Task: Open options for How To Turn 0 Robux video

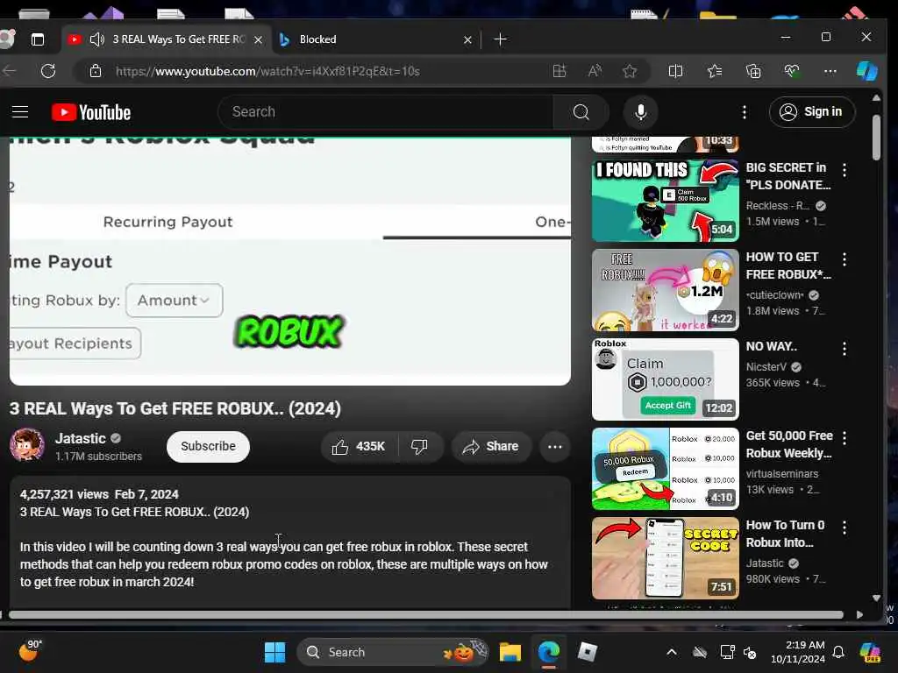Action: tap(845, 527)
